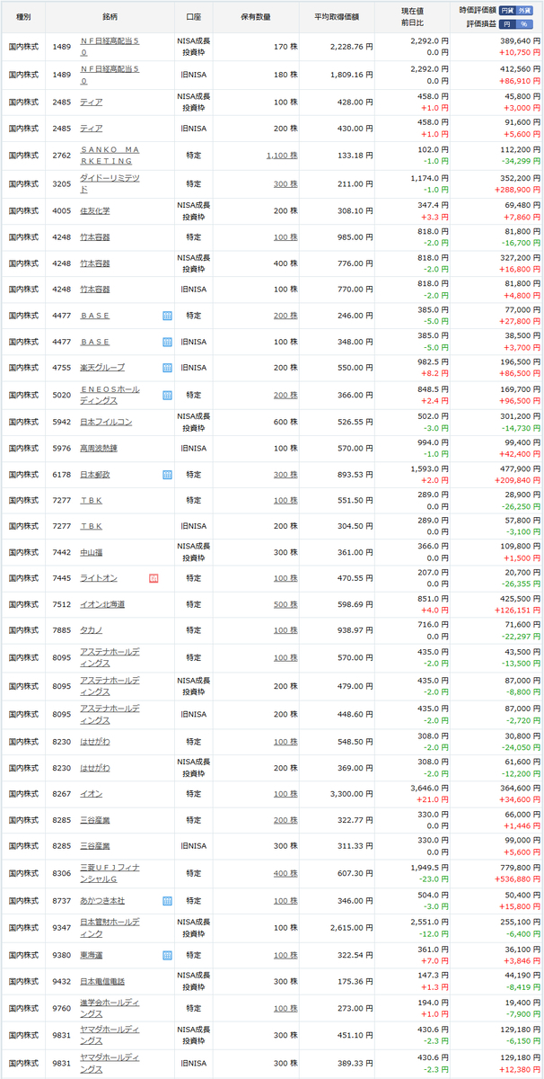Click イオン北海道's 500 株 quantity link
This screenshot has width=544, height=1079.
pyautogui.click(x=286, y=604)
